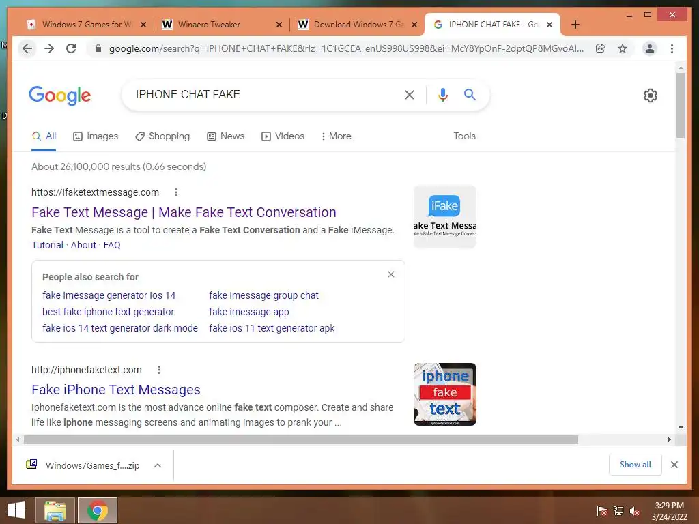Click the vertical scrollbar thumb

(x=681, y=105)
